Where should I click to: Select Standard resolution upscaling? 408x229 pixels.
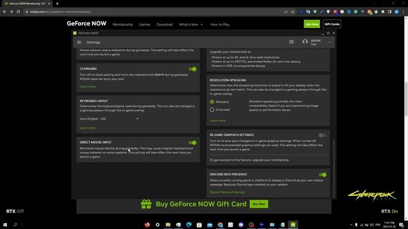click(212, 102)
